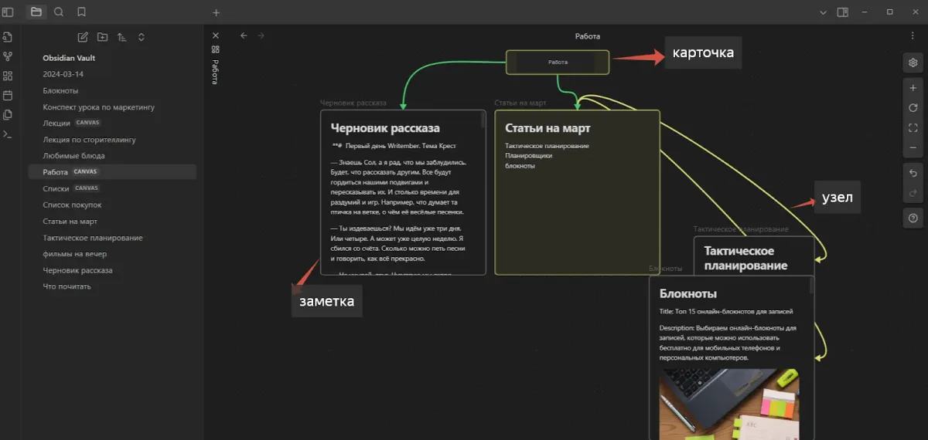Undo the last canvas action
This screenshot has width=928, height=440.
coord(913,173)
